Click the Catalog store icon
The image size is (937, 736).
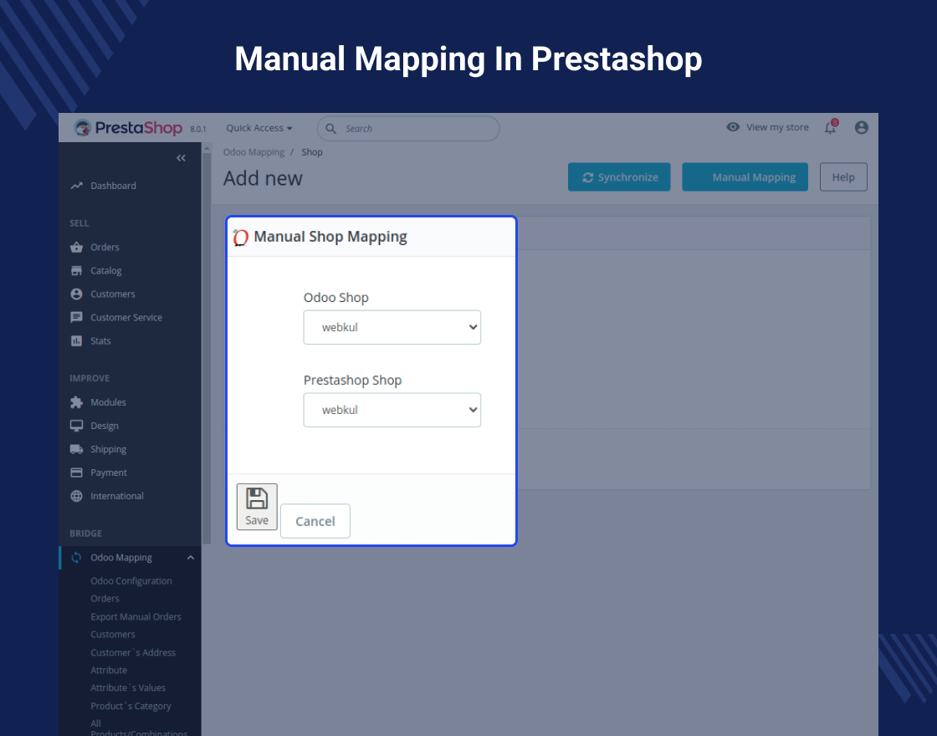point(76,271)
